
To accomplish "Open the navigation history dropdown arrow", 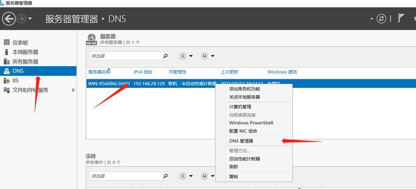I will click(30, 19).
